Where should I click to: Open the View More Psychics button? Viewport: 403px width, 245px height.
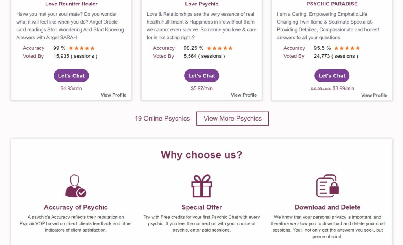(233, 119)
